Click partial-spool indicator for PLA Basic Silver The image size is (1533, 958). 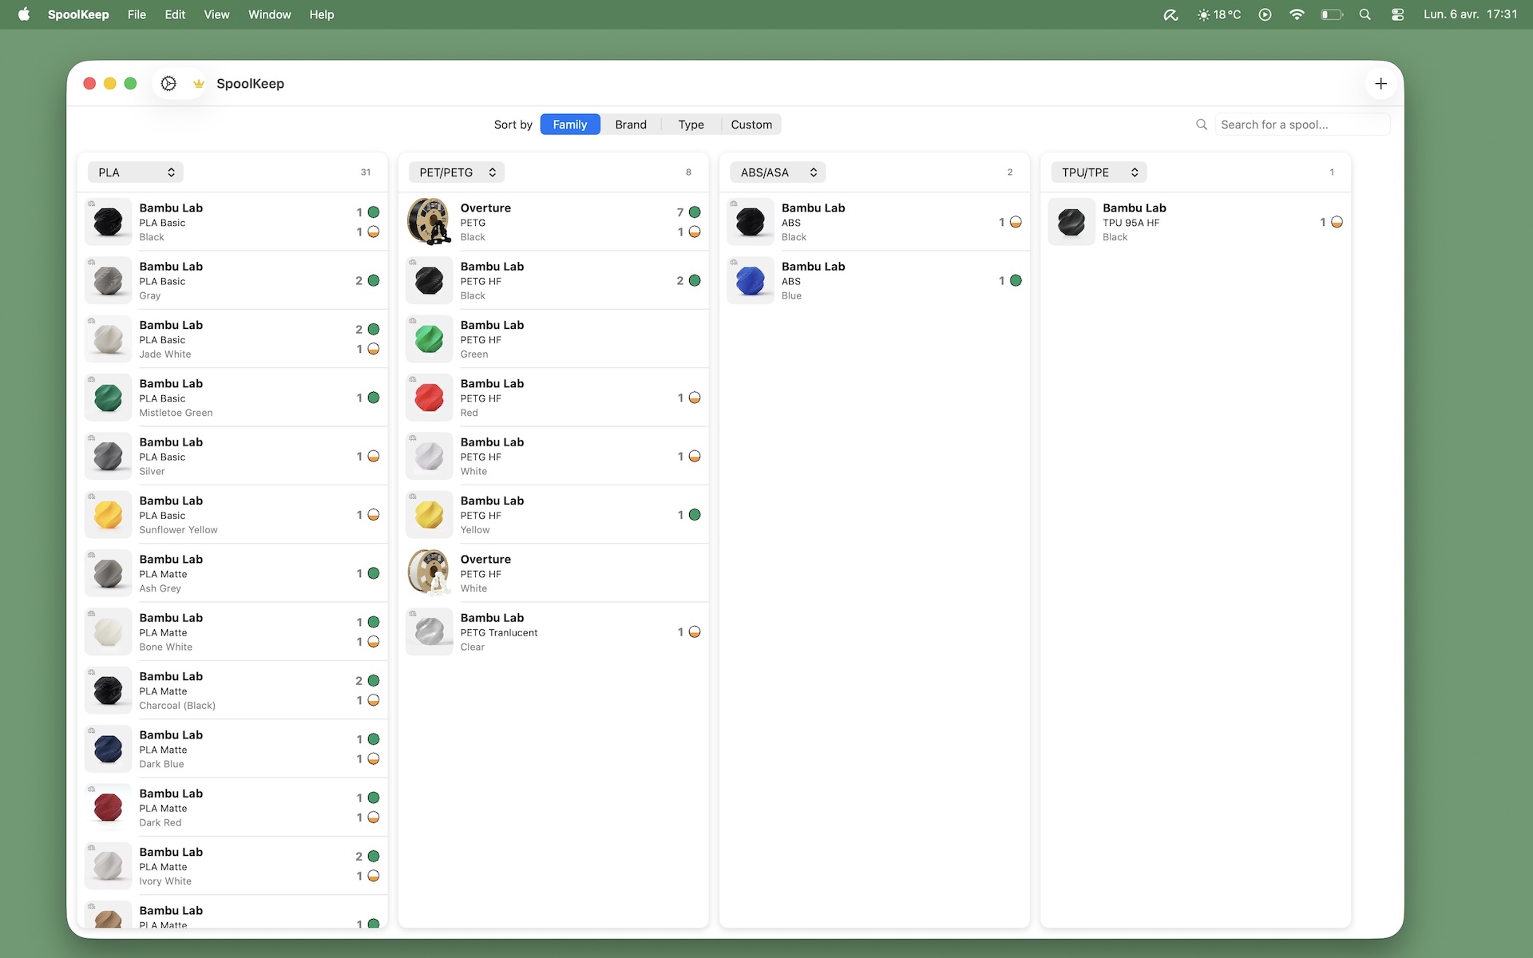374,456
